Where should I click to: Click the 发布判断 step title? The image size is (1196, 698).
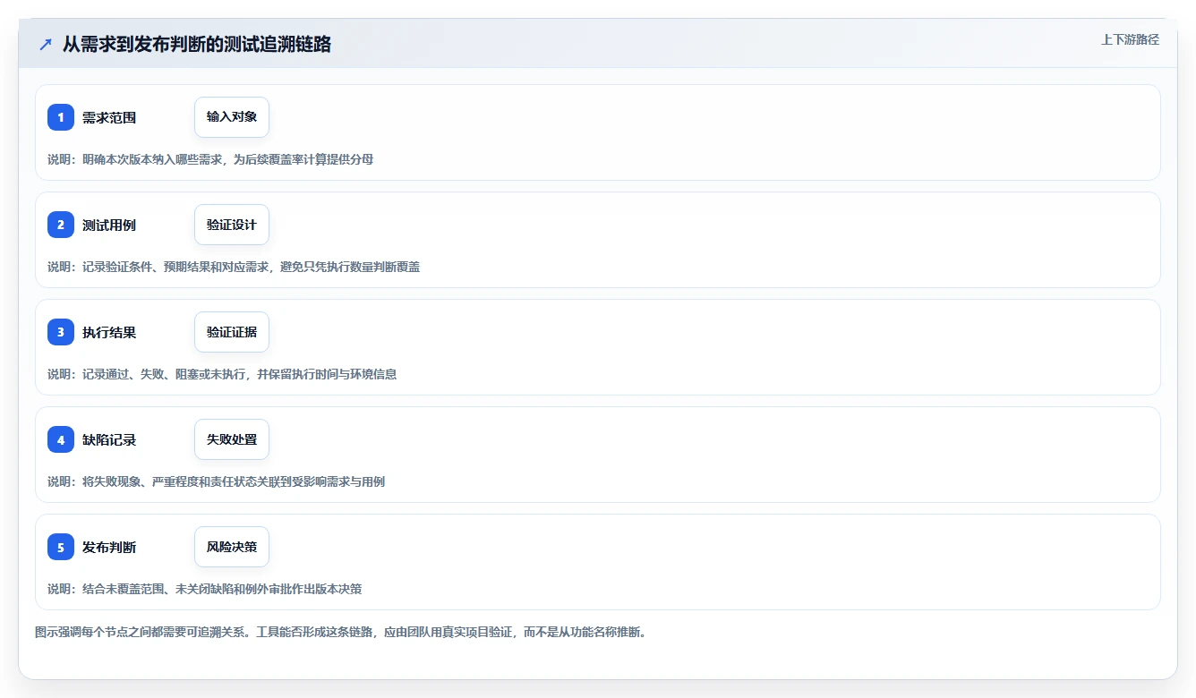[109, 547]
